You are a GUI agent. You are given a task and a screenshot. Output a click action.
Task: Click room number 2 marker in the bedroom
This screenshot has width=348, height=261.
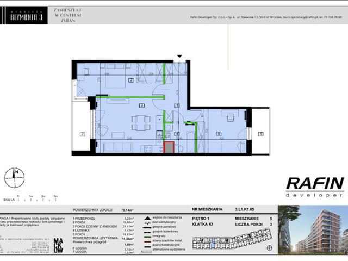(x=131, y=80)
